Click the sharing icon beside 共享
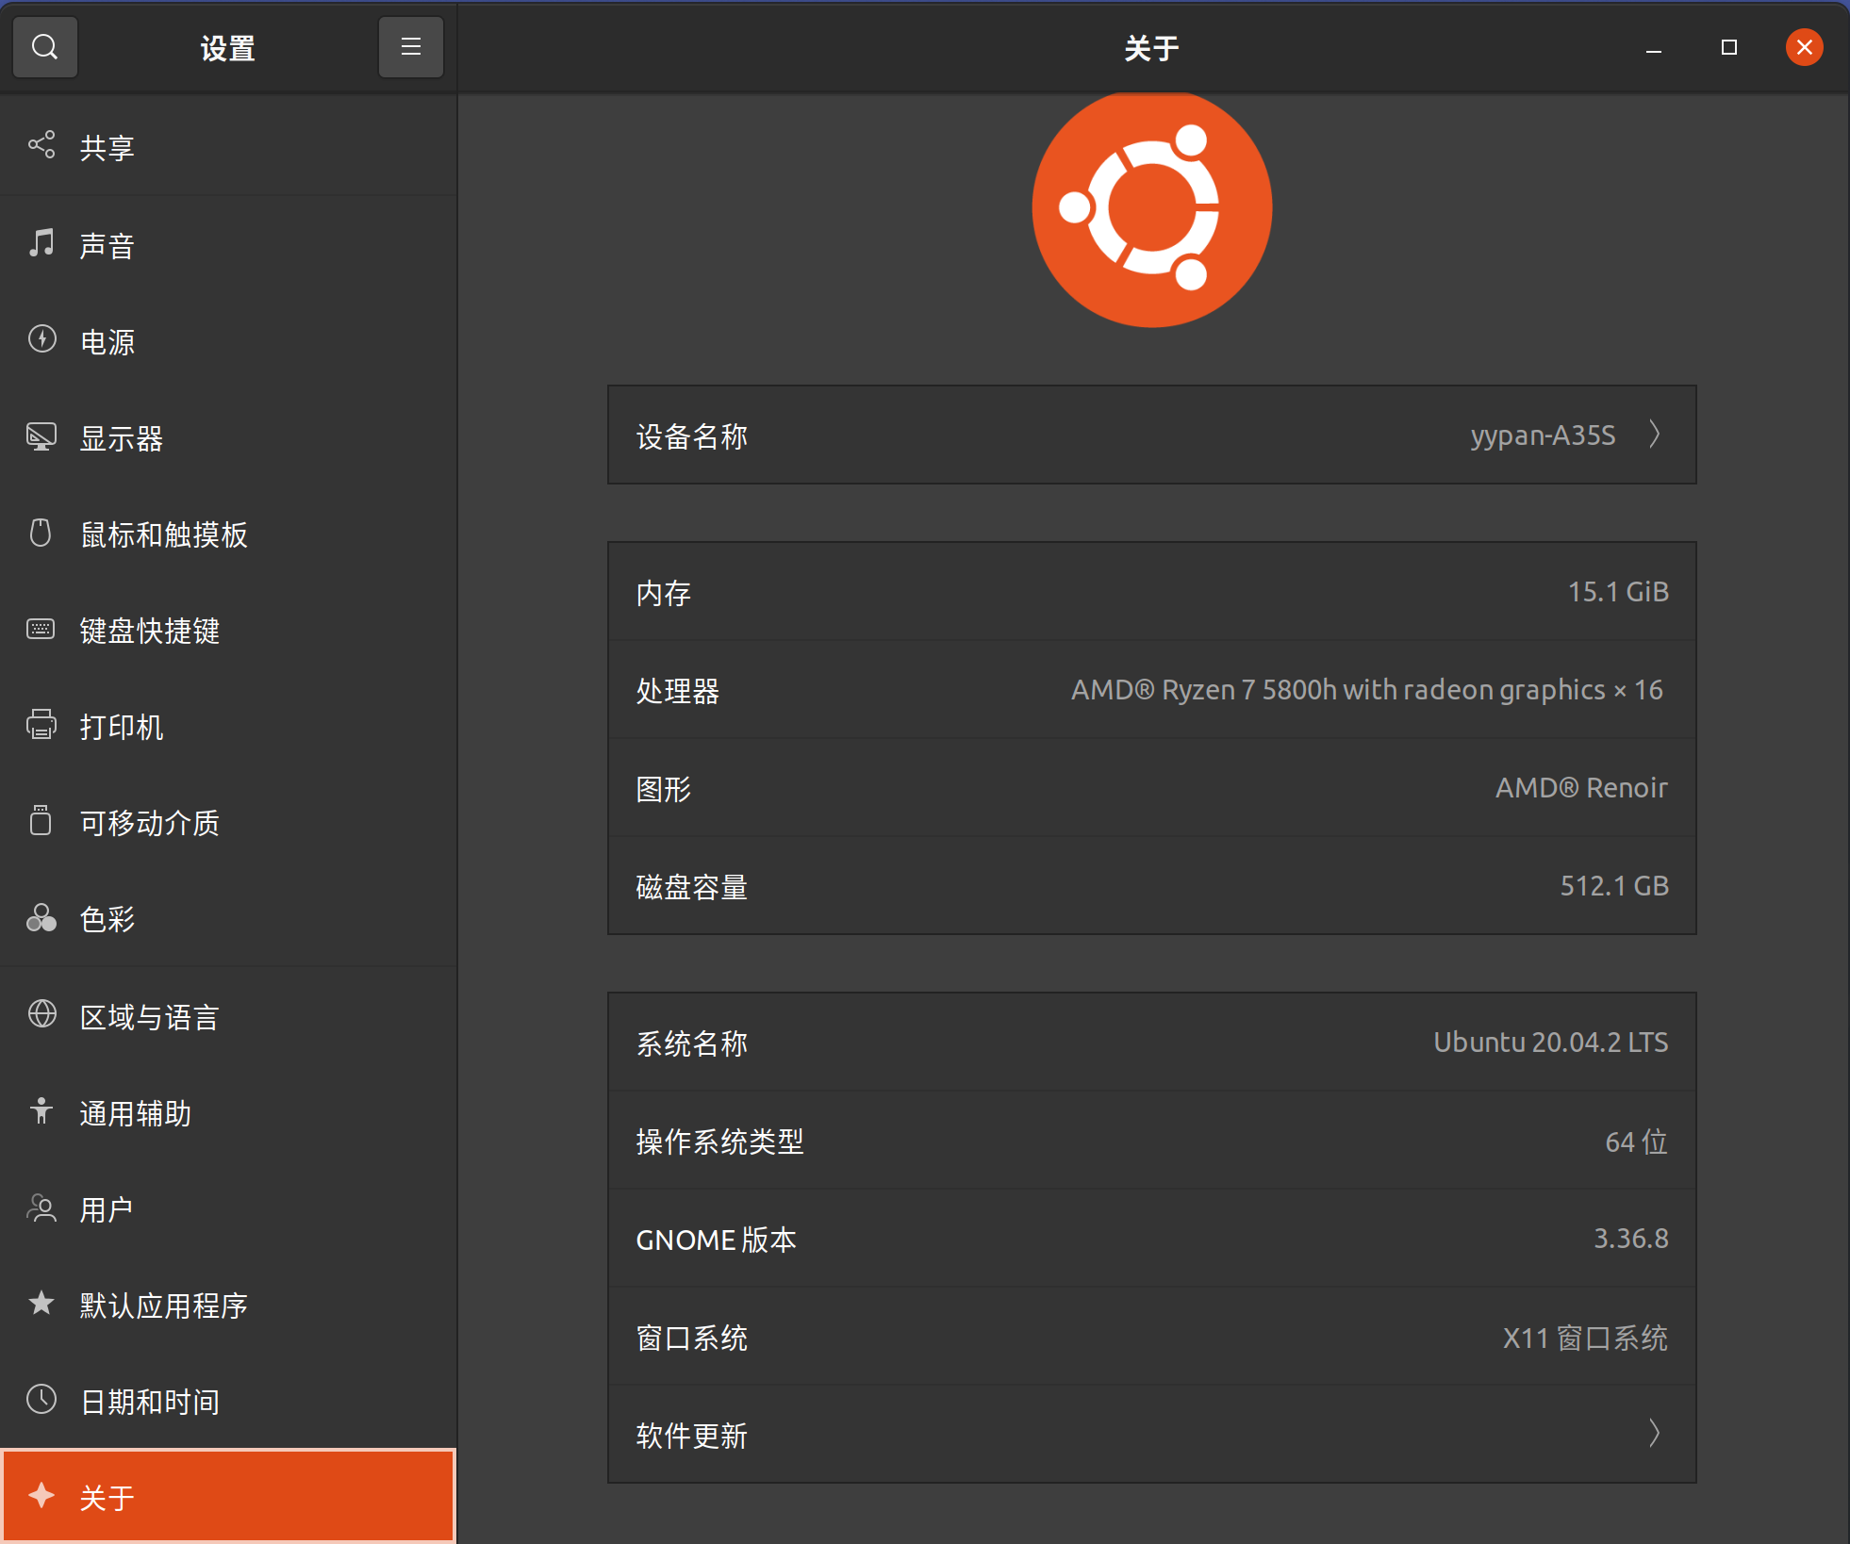The height and width of the screenshot is (1544, 1850). click(x=41, y=145)
